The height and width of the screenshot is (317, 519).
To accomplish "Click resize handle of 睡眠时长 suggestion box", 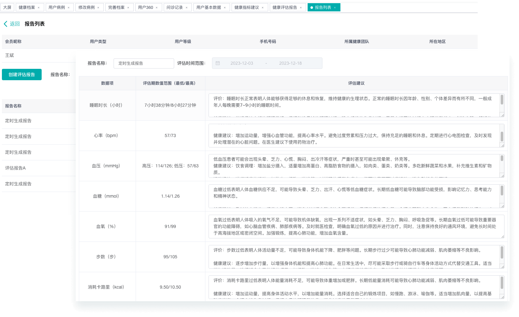I will [x=502, y=115].
